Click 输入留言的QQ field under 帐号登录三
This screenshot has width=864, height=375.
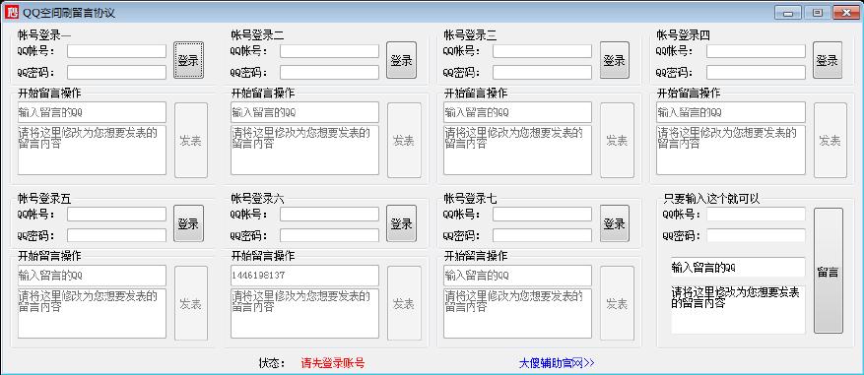pos(517,112)
